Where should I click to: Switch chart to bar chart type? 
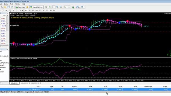point(46,7)
